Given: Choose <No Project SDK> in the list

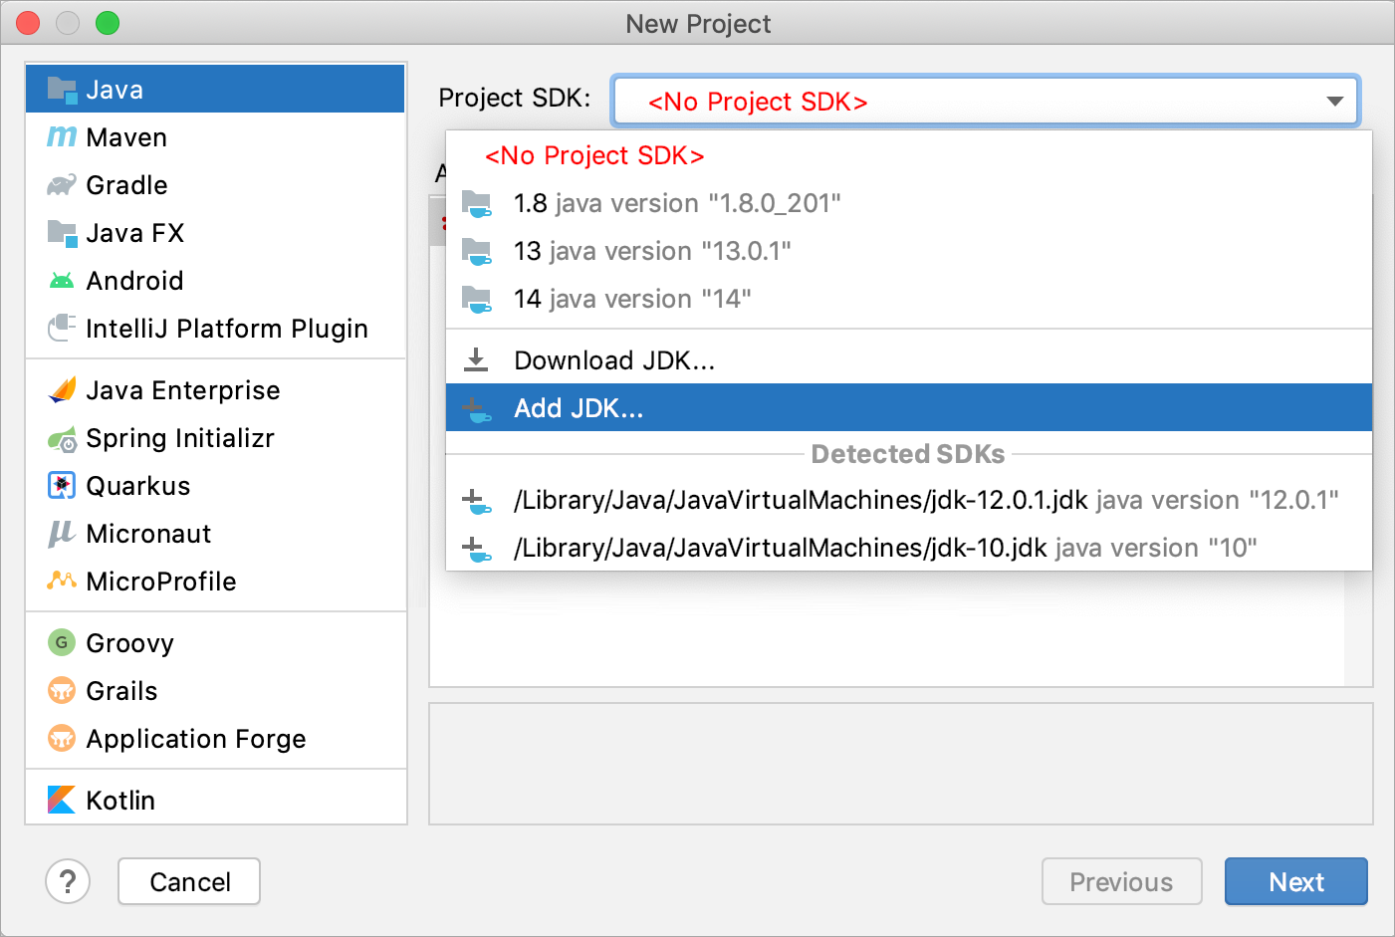Looking at the screenshot, I should pyautogui.click(x=909, y=155).
